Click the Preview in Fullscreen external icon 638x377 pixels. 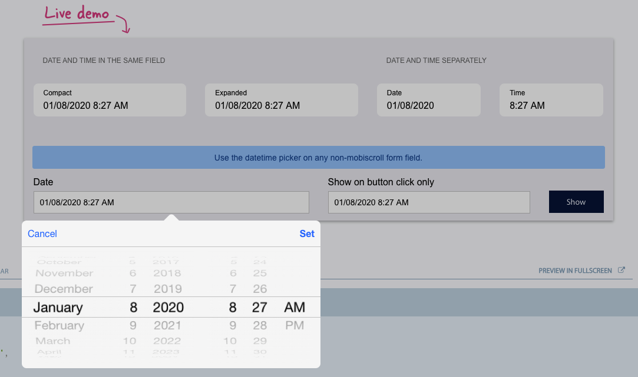tap(621, 271)
